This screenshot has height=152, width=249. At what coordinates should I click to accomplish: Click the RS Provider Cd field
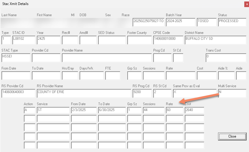tap(18, 93)
